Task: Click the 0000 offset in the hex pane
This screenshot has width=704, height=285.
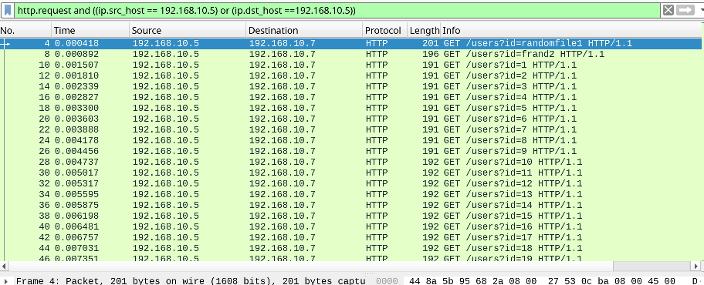Action: point(387,281)
